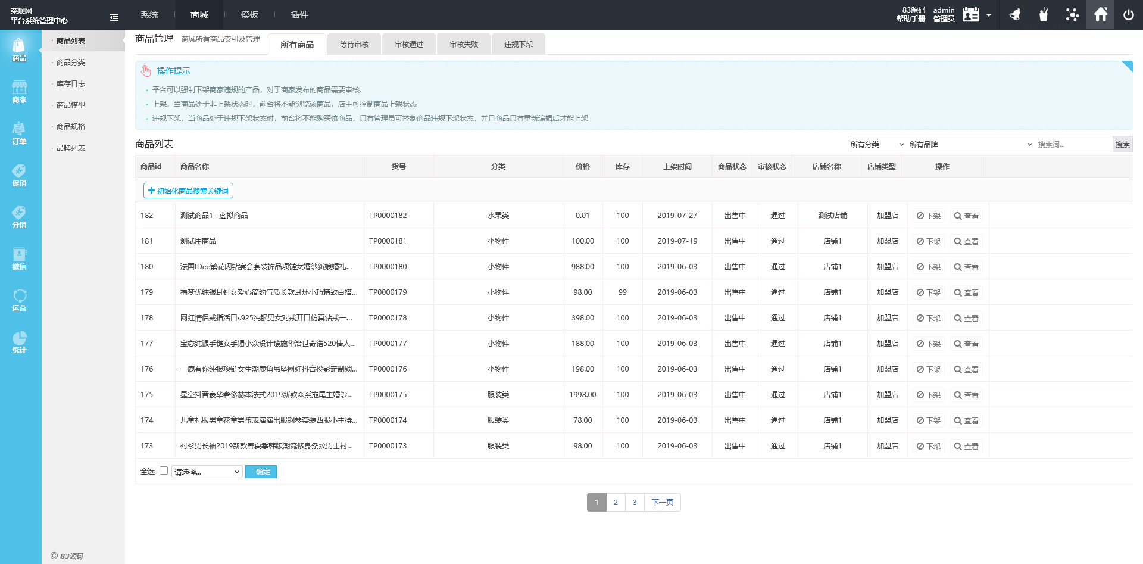Open the 统计 statistics sidebar icon
1143x564 pixels.
(19, 342)
